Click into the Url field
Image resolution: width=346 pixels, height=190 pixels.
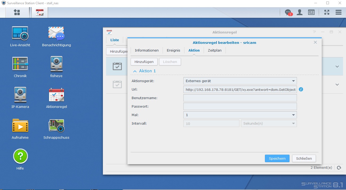240,89
